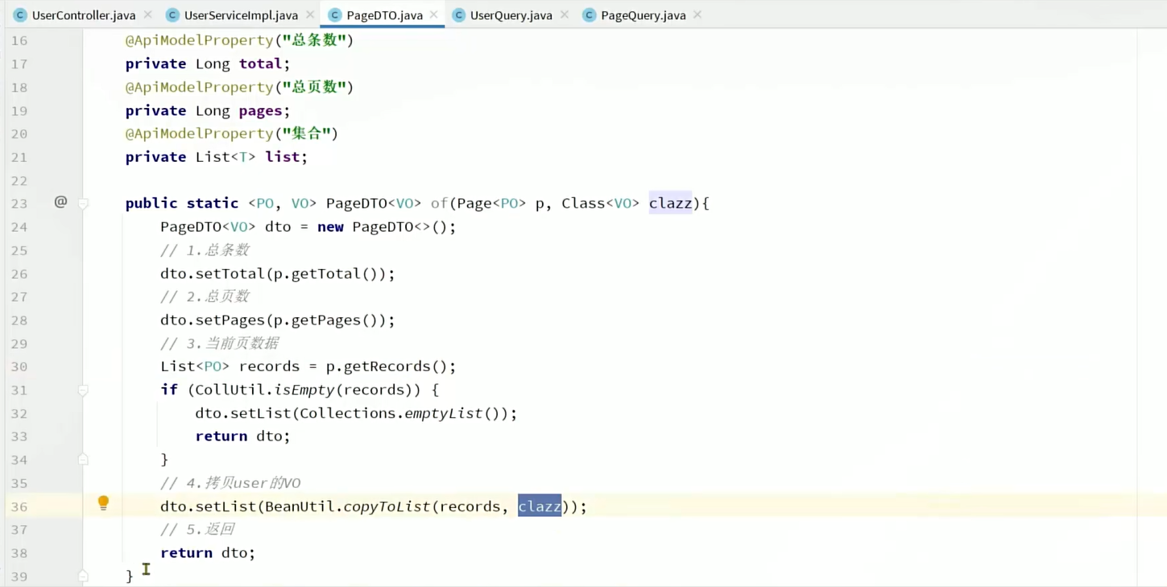Click the class icon on UserQuery.java tab
Viewport: 1167px width, 587px height.
coord(458,15)
